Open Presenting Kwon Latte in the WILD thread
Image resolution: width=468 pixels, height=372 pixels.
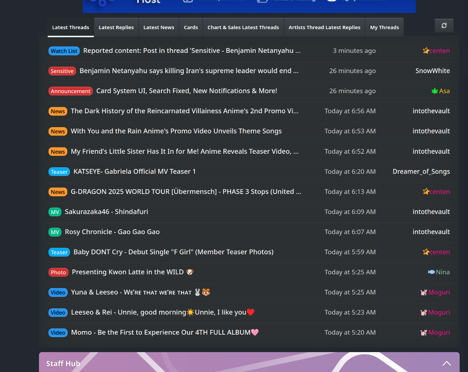pos(133,272)
